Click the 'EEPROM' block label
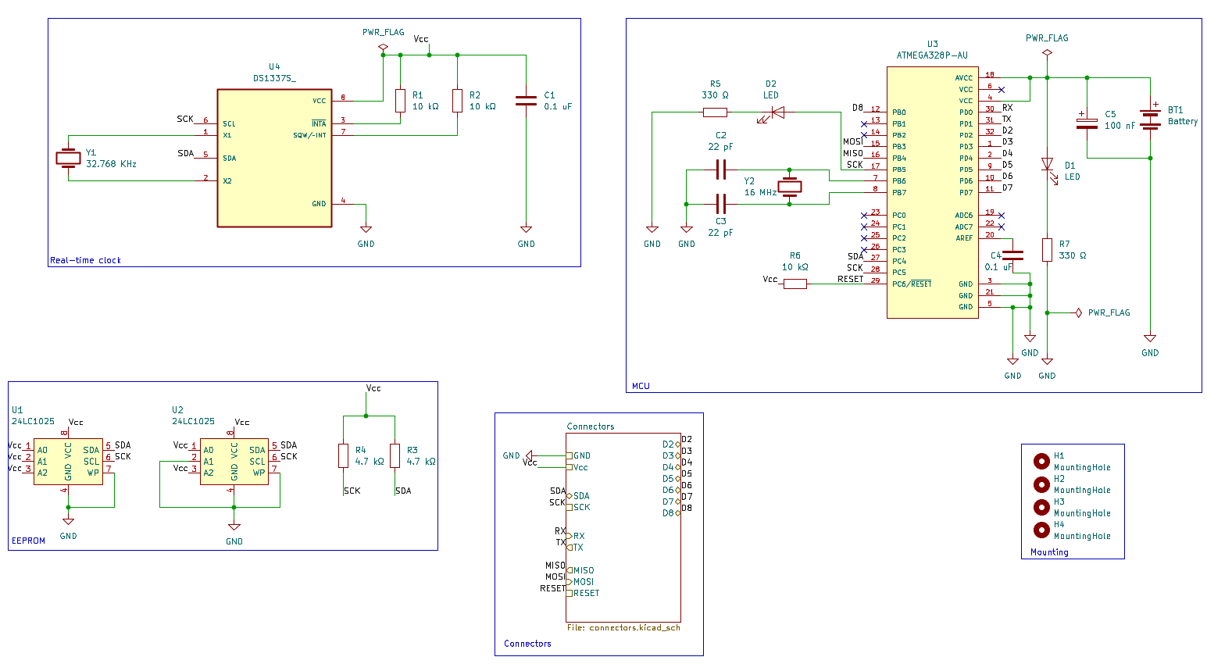 coord(28,541)
